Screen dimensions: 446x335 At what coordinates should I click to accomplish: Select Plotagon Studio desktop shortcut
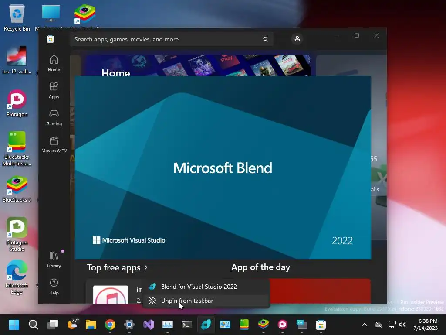pyautogui.click(x=17, y=234)
